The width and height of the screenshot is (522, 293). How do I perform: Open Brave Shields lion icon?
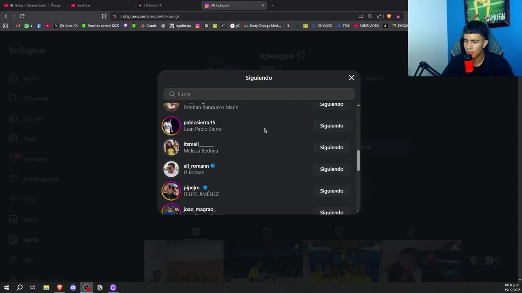(389, 16)
